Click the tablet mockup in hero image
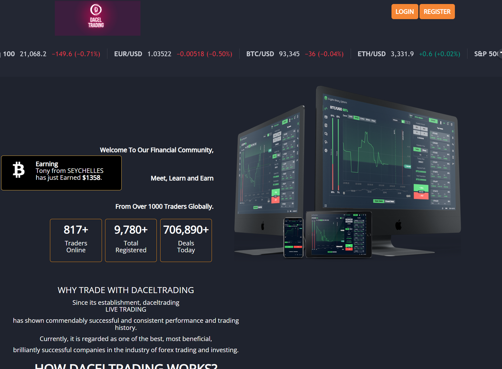This screenshot has width=502, height=369. point(338,234)
